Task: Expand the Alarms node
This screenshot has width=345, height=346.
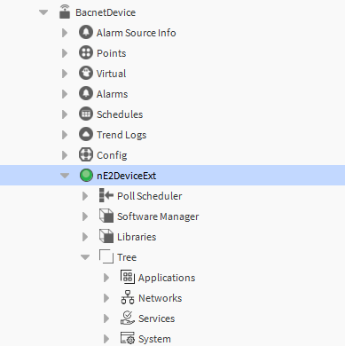Action: point(65,94)
